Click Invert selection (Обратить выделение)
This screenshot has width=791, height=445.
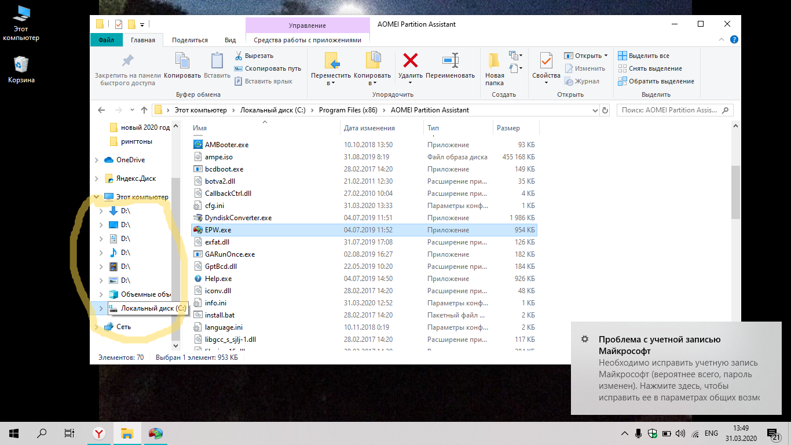tap(655, 81)
